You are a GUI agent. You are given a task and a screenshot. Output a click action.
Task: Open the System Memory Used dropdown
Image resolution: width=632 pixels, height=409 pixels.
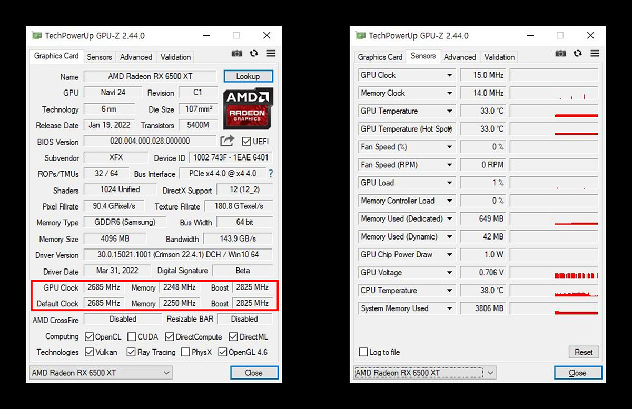[x=449, y=308]
